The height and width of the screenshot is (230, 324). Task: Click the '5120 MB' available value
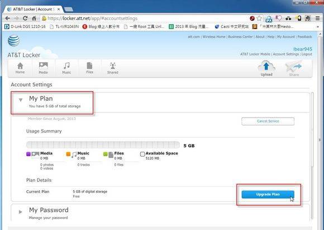tap(153, 158)
